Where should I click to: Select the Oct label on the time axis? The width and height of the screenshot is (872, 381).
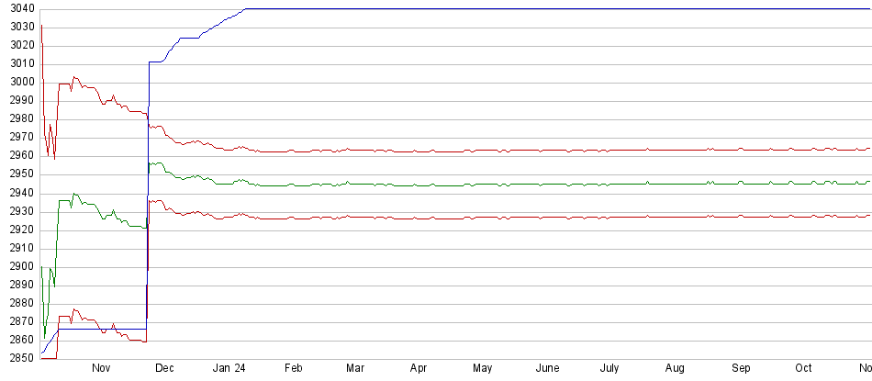point(803,368)
